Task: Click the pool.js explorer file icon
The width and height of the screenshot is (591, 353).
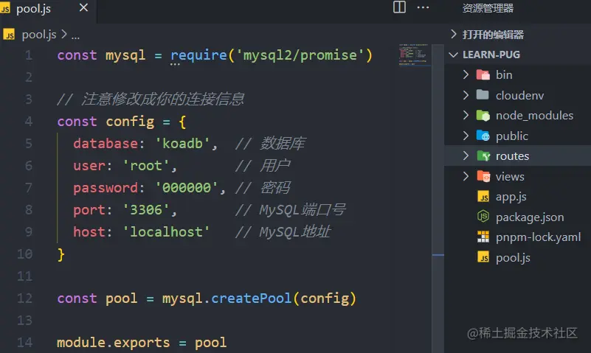Action: (483, 257)
